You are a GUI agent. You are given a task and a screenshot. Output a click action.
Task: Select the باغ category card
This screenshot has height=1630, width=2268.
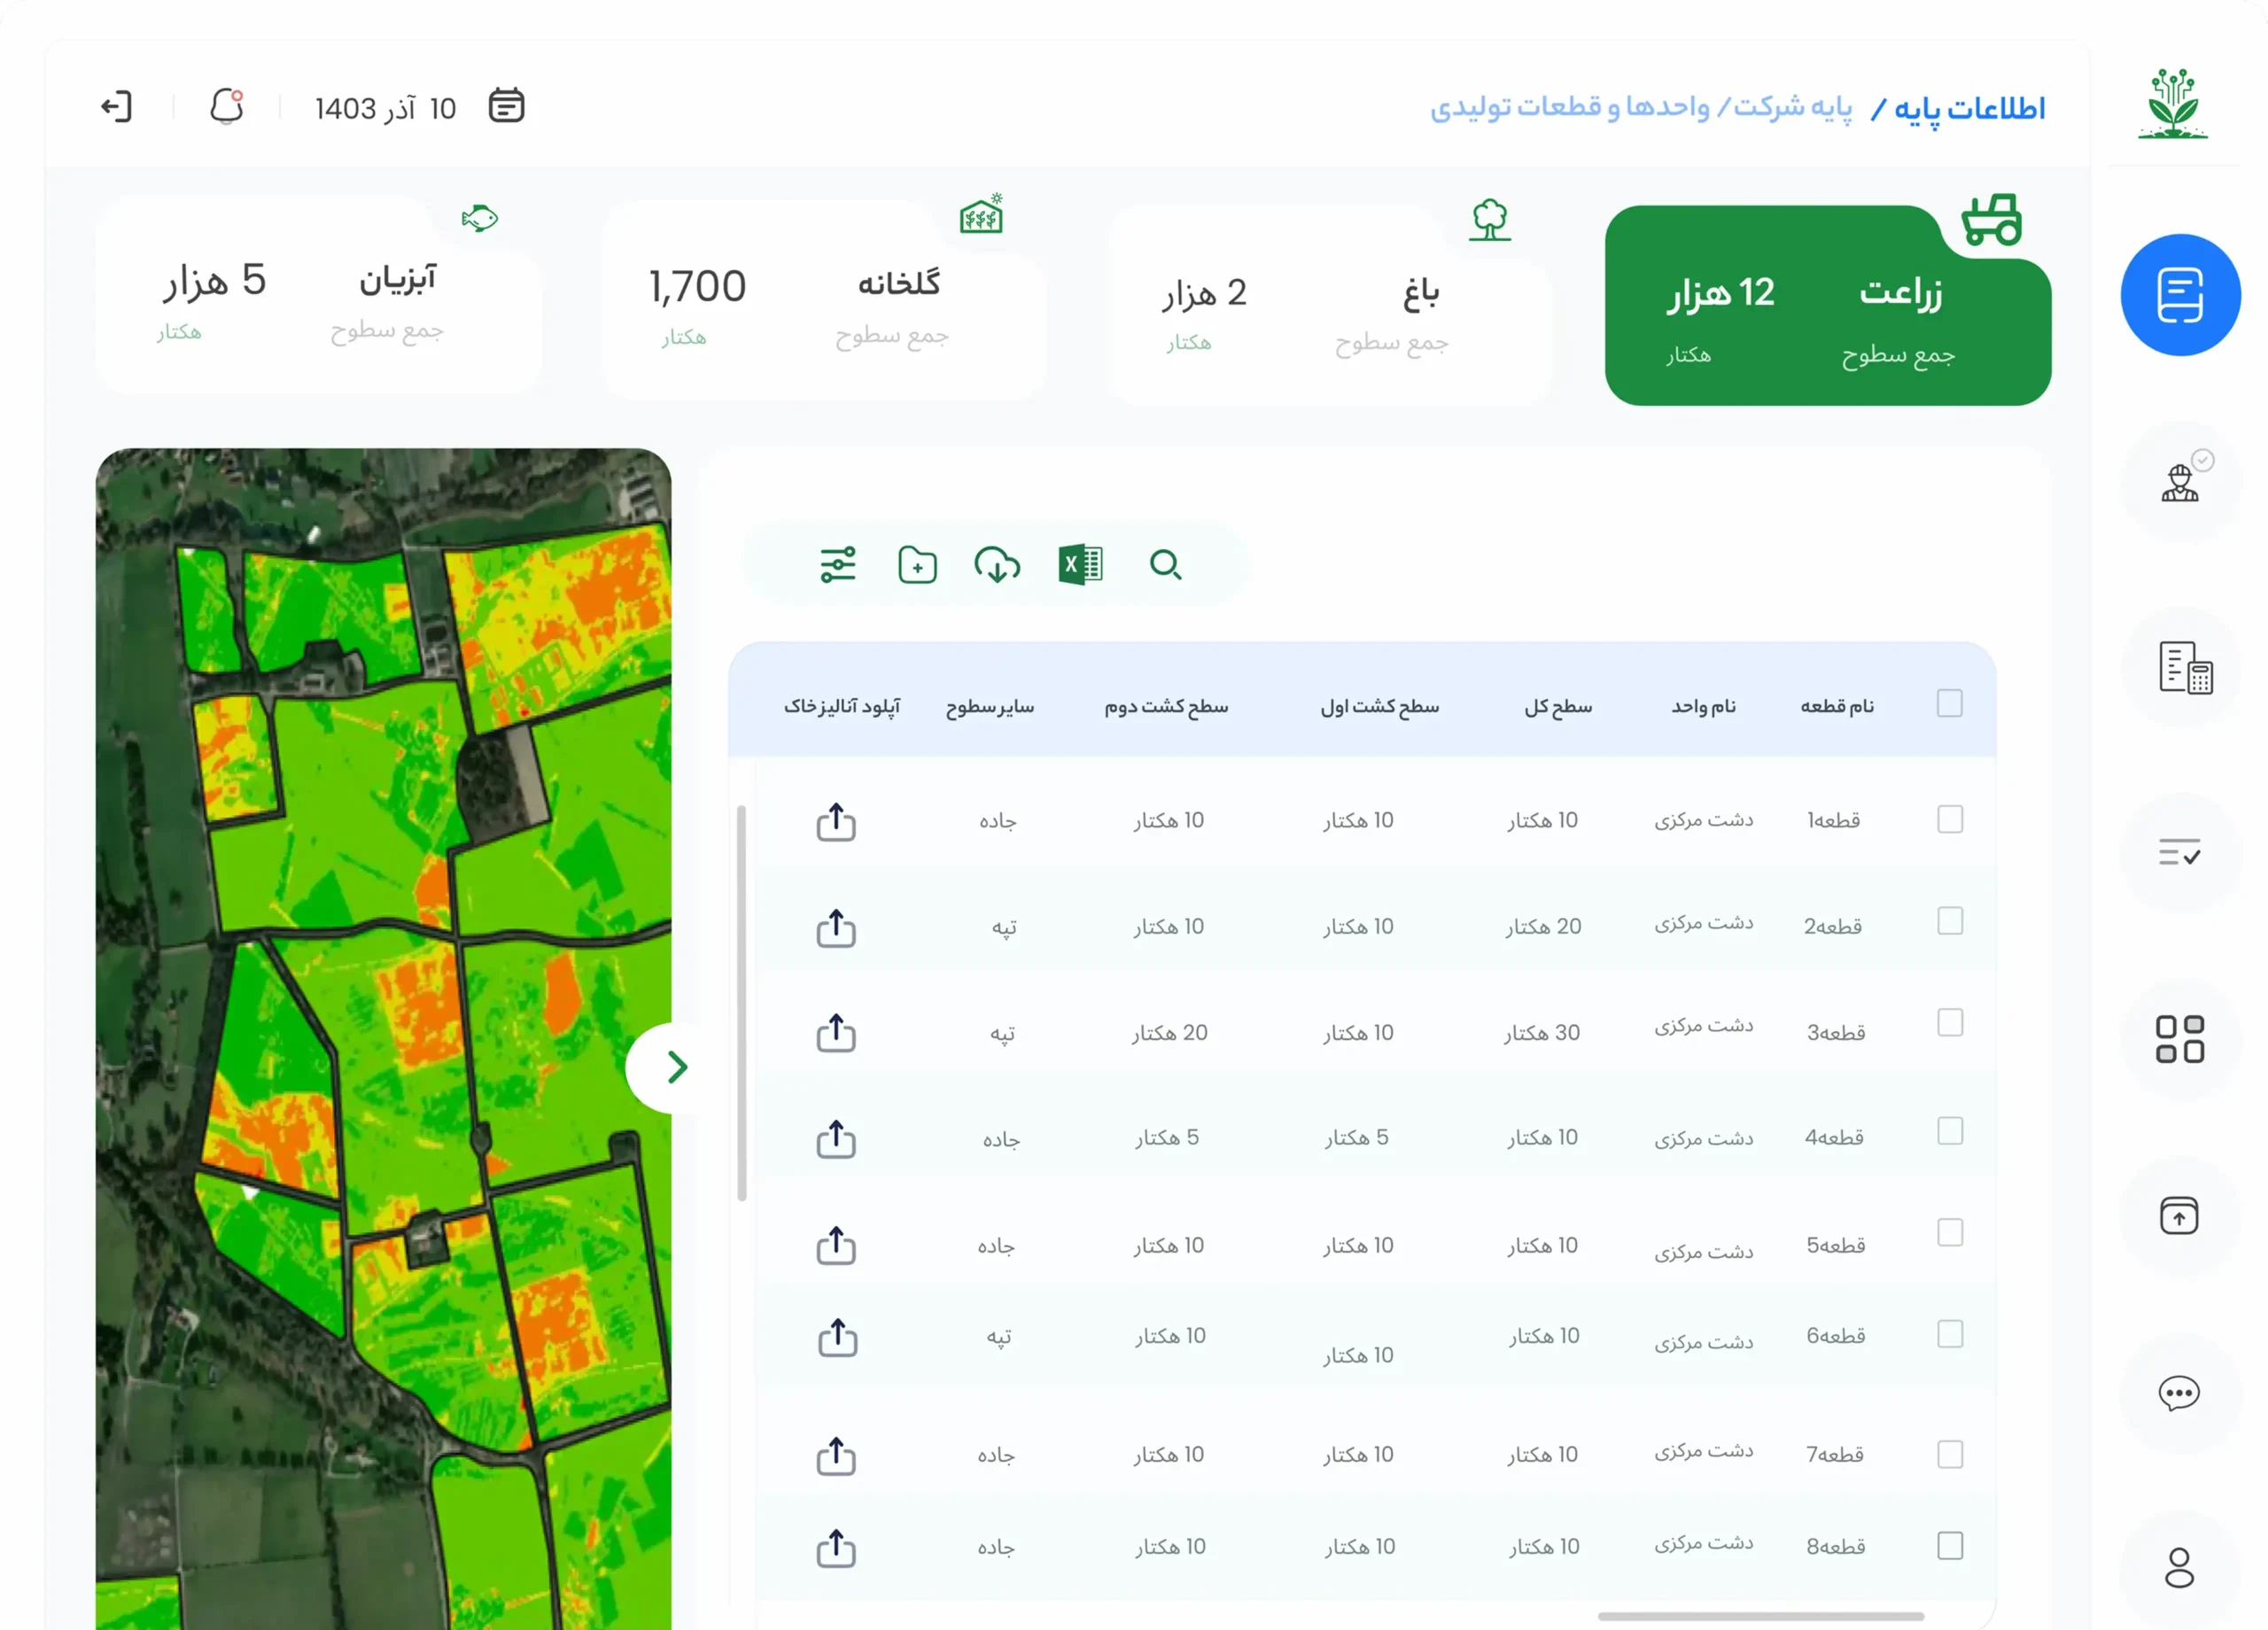(1329, 305)
